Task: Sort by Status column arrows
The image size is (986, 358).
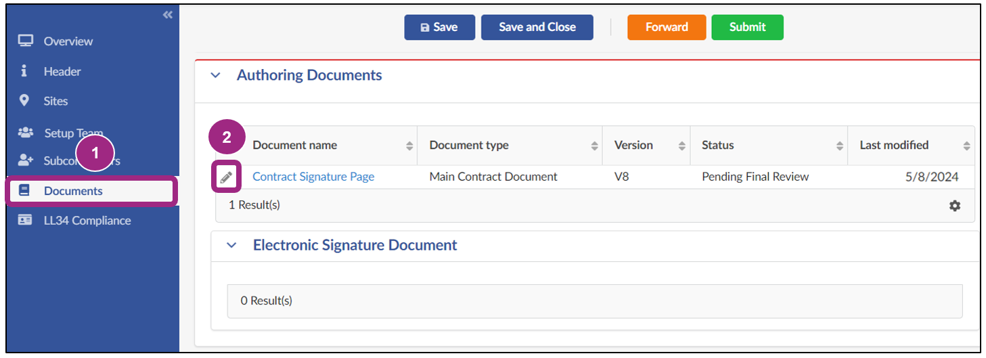Action: coord(840,146)
